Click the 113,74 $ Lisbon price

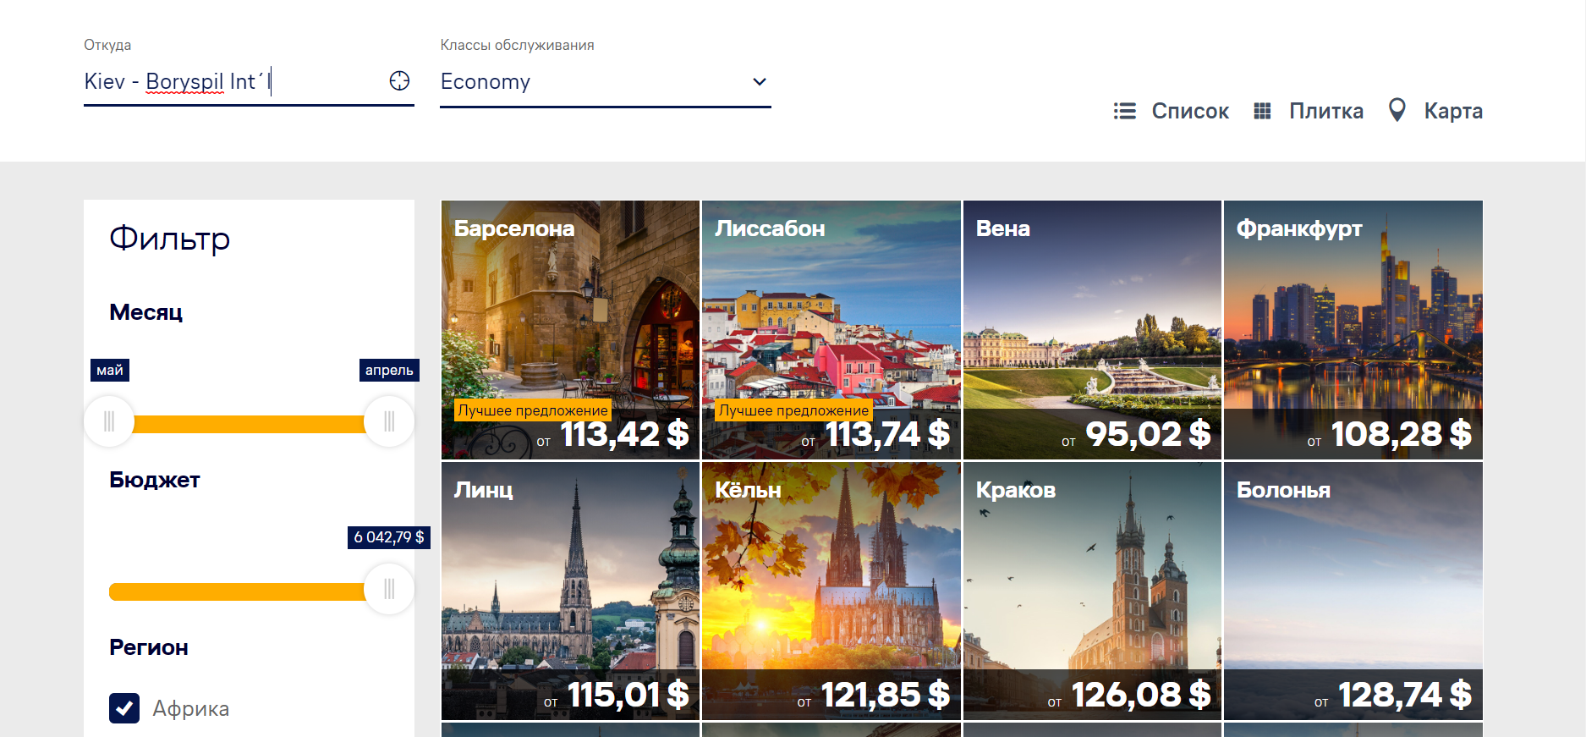pyautogui.click(x=886, y=434)
